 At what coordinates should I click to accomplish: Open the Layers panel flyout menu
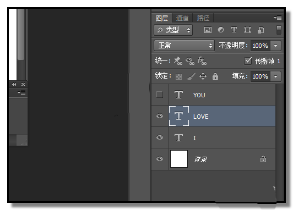coord(278,18)
